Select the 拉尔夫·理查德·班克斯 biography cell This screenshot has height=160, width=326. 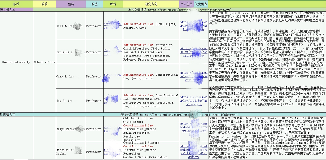[x=267, y=129]
